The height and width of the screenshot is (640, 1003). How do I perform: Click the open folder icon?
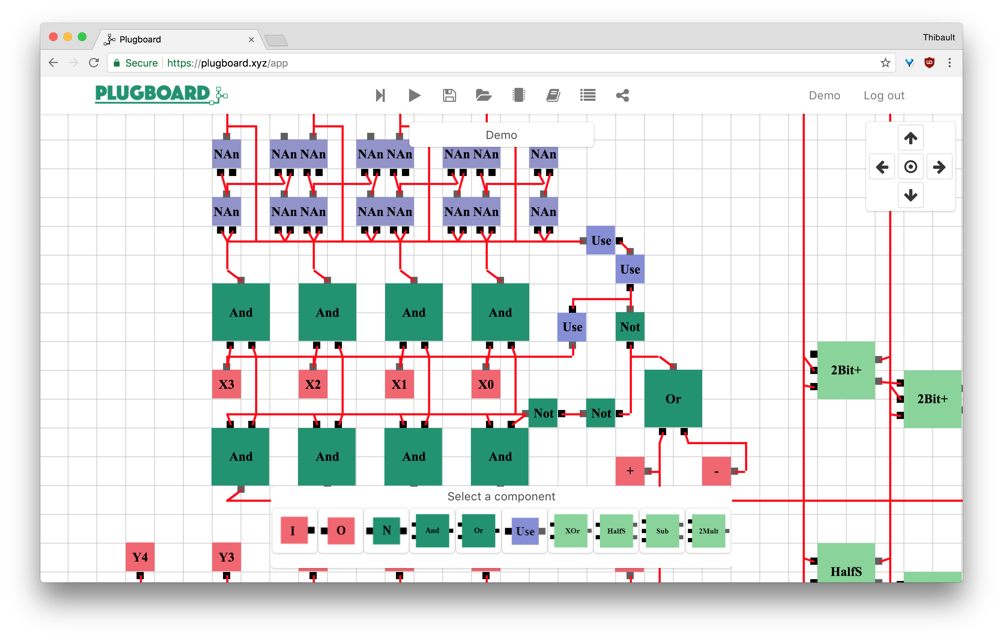click(x=483, y=95)
